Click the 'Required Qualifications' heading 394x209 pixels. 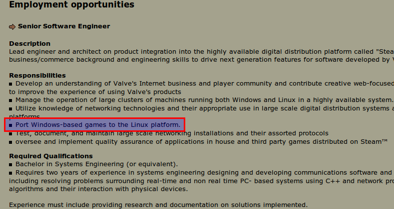[51, 156]
